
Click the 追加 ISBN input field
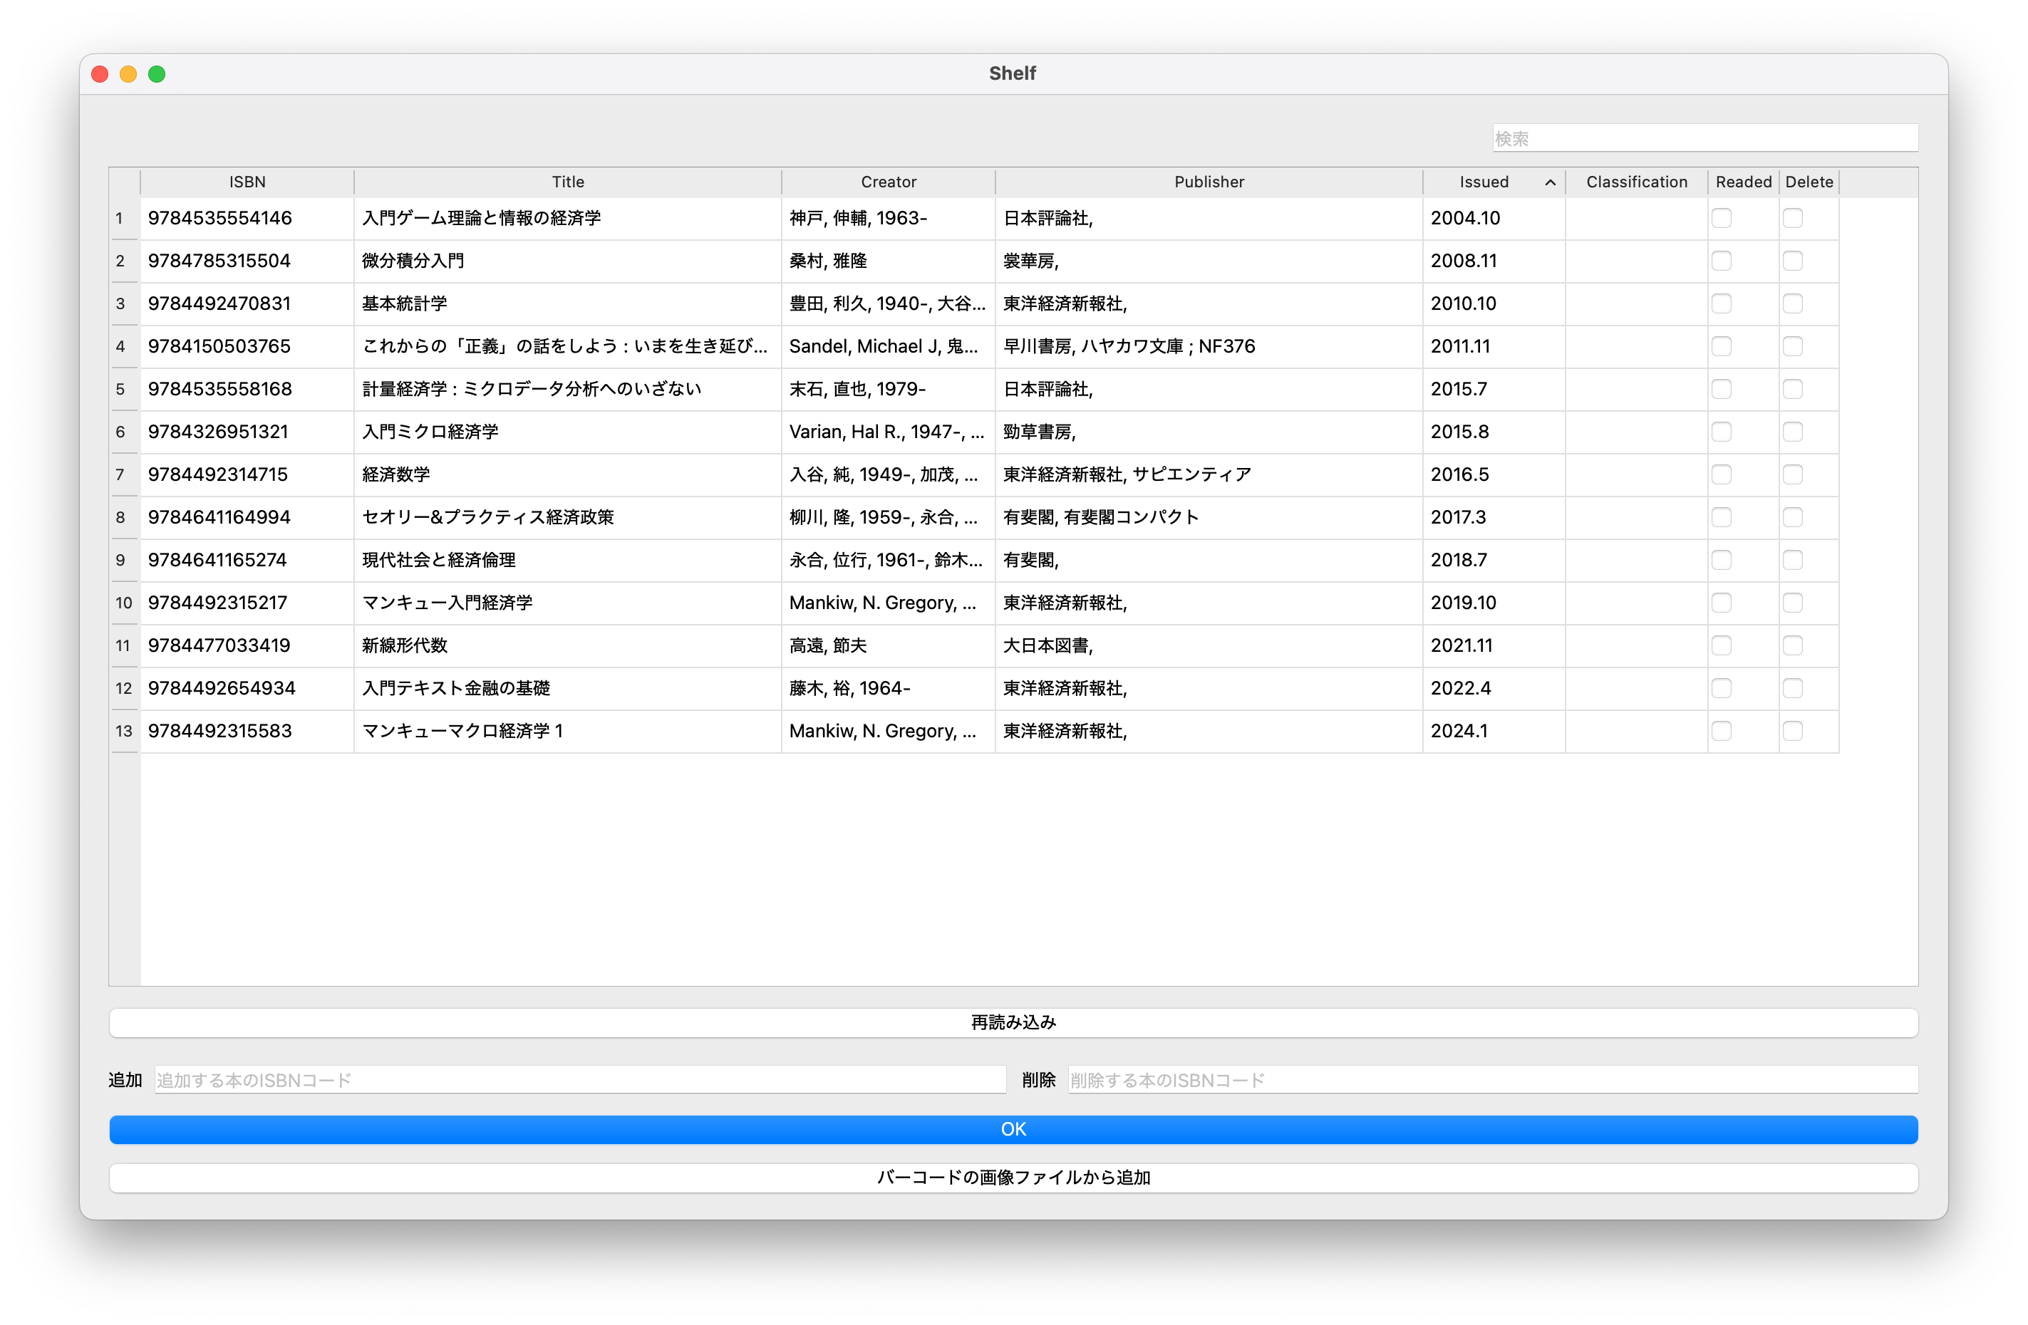pyautogui.click(x=579, y=1079)
